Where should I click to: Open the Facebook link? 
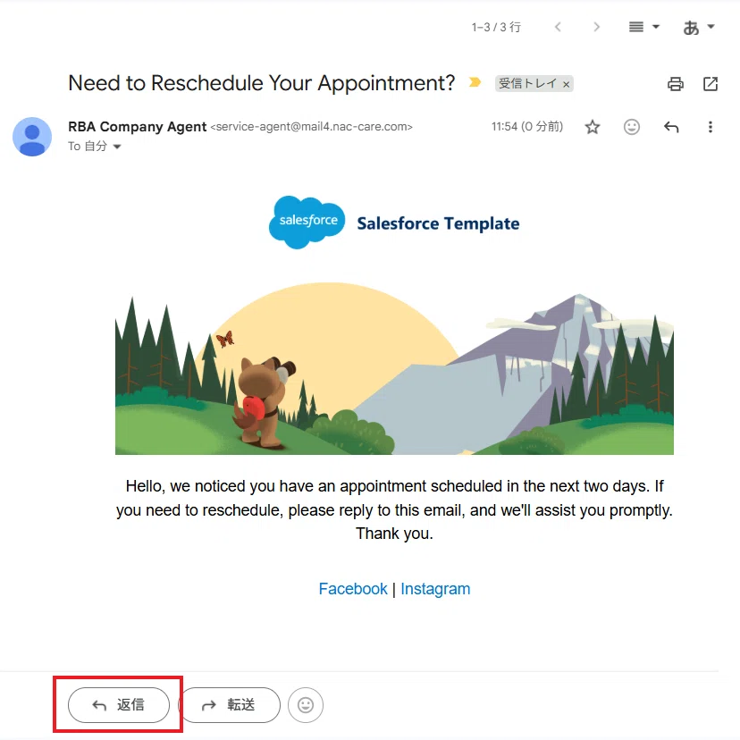[x=352, y=588]
